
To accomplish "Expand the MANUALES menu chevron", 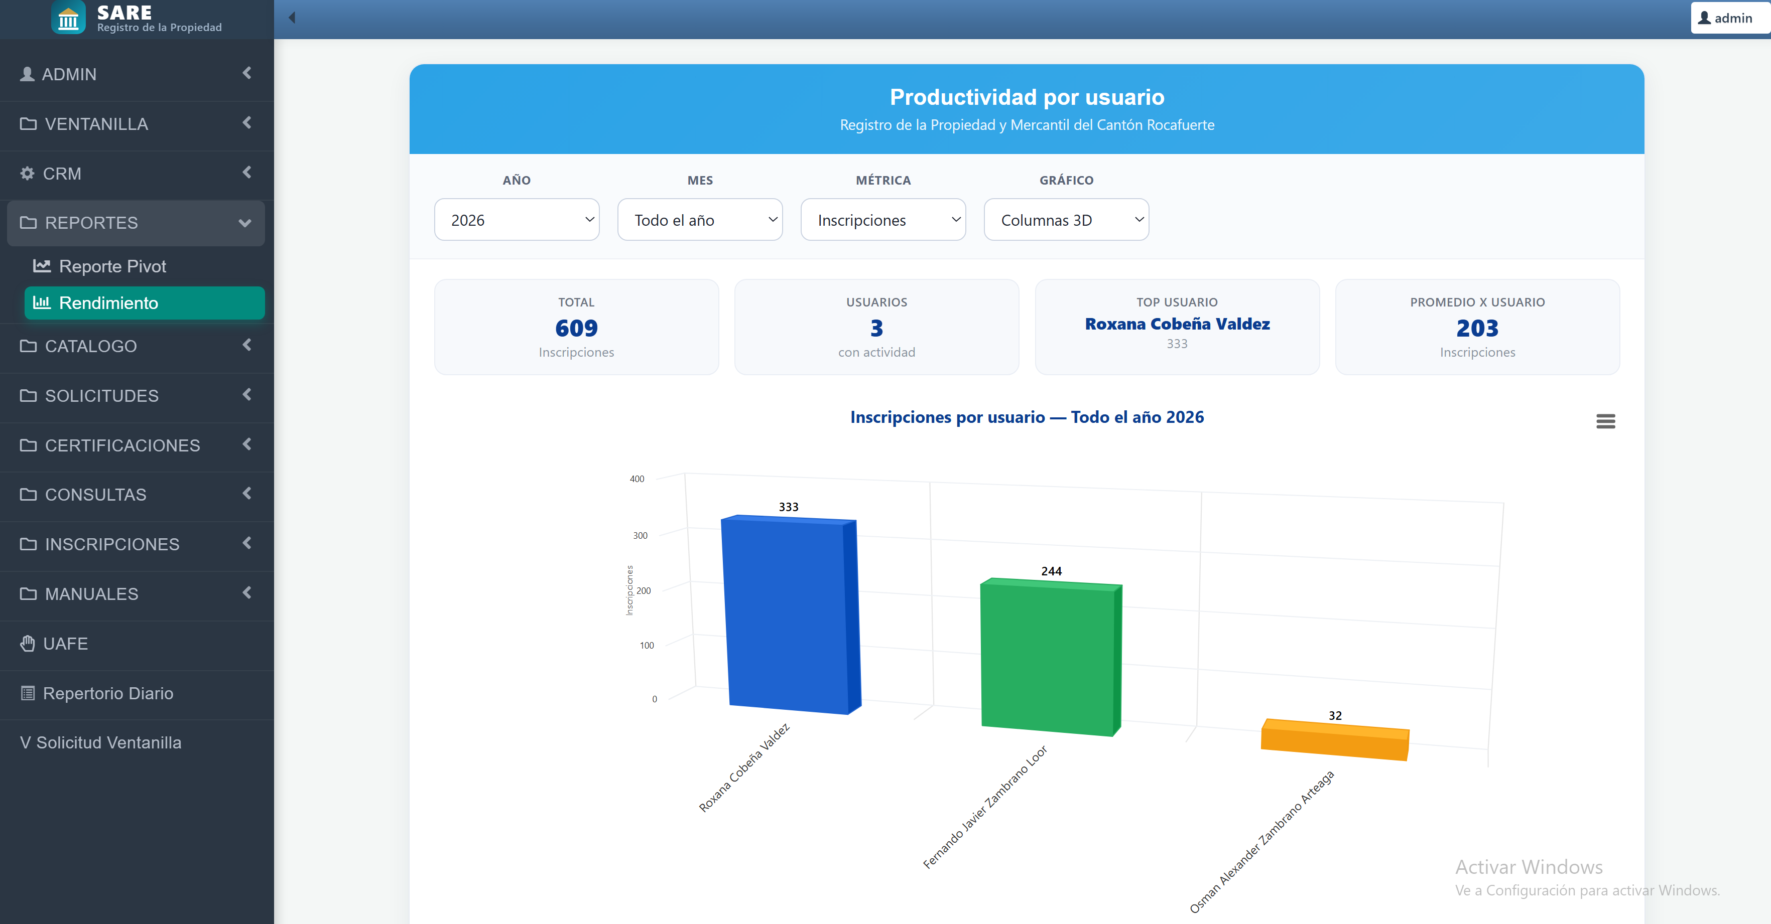I will (247, 592).
